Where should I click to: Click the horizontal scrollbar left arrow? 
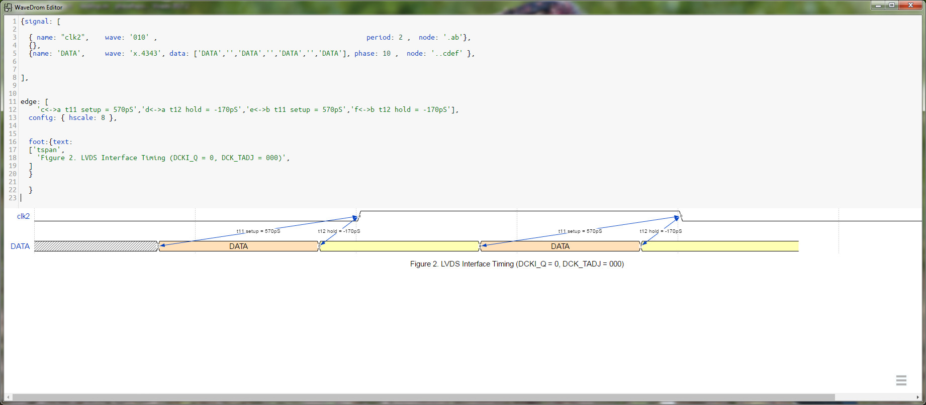(x=8, y=397)
